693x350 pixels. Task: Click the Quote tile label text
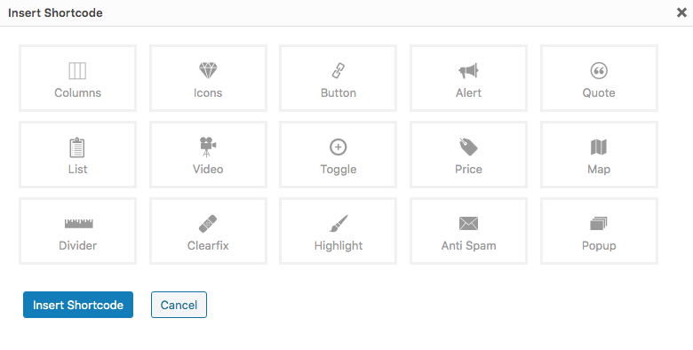click(x=599, y=92)
